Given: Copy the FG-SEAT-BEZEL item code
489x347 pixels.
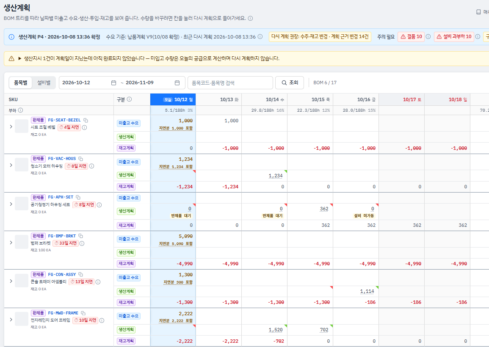Looking at the screenshot, I should tap(86, 120).
